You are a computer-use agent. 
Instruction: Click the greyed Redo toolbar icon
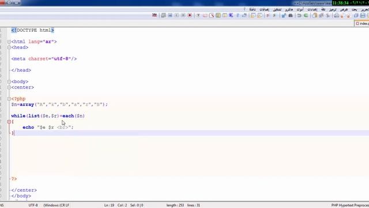pyautogui.click(x=299, y=16)
